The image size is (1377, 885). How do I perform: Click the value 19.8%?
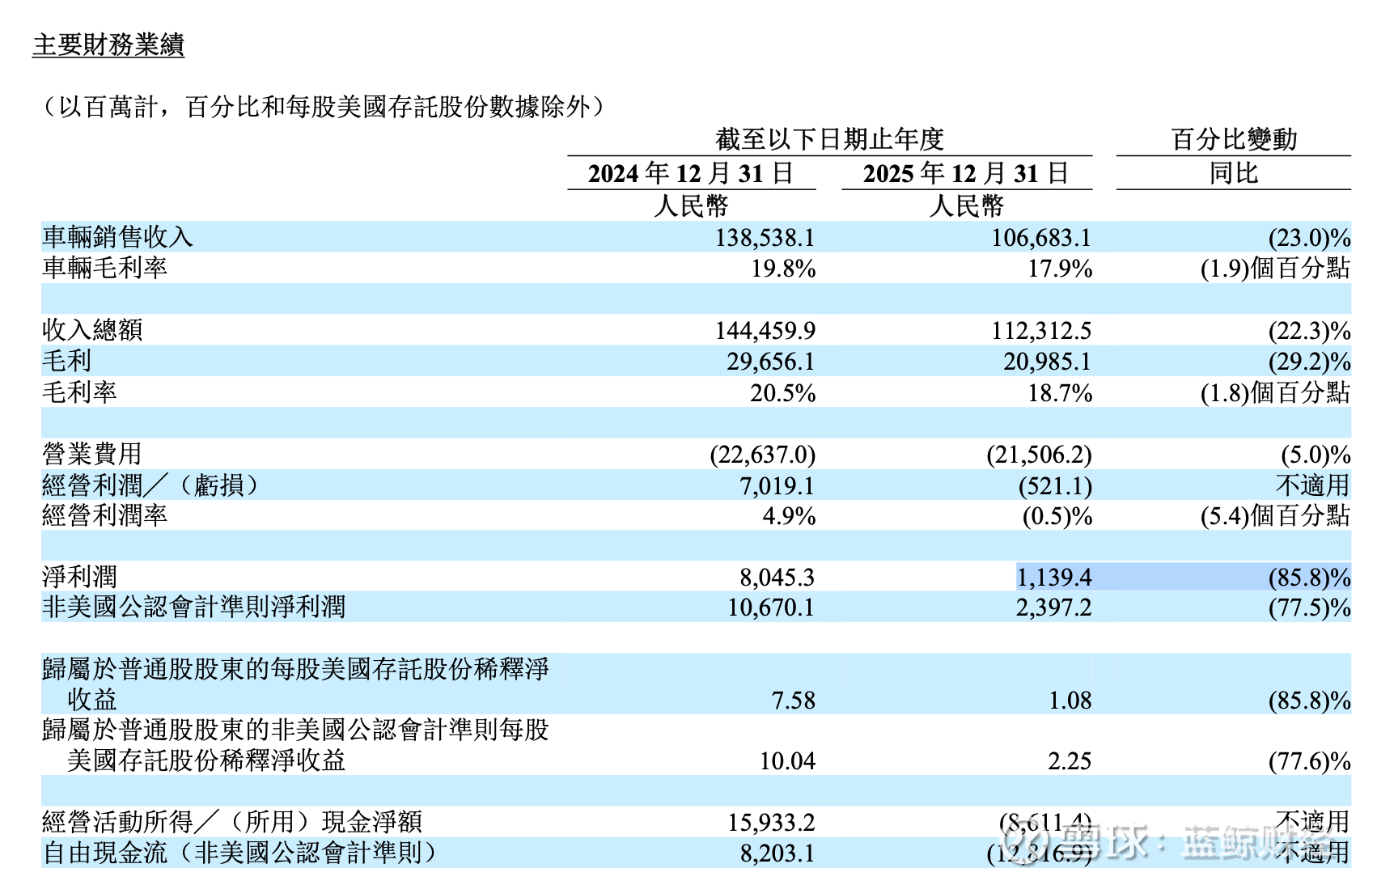(783, 269)
